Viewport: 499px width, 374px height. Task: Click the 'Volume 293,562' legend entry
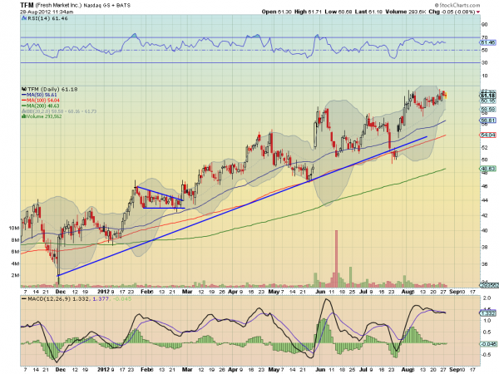(44, 116)
